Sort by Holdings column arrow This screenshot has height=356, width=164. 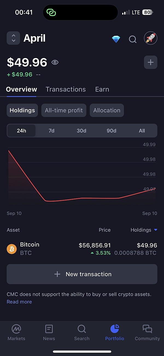(156, 230)
